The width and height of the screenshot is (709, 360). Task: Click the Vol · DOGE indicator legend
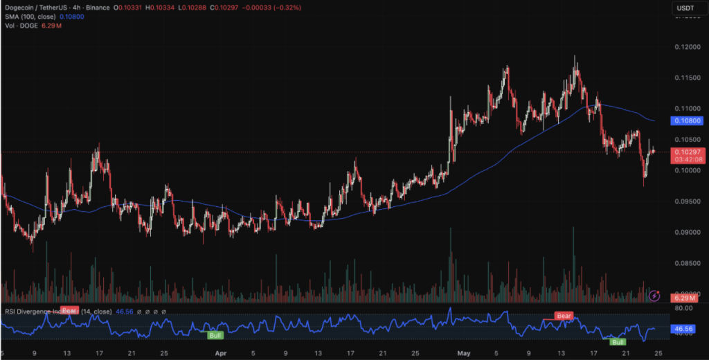[x=21, y=26]
